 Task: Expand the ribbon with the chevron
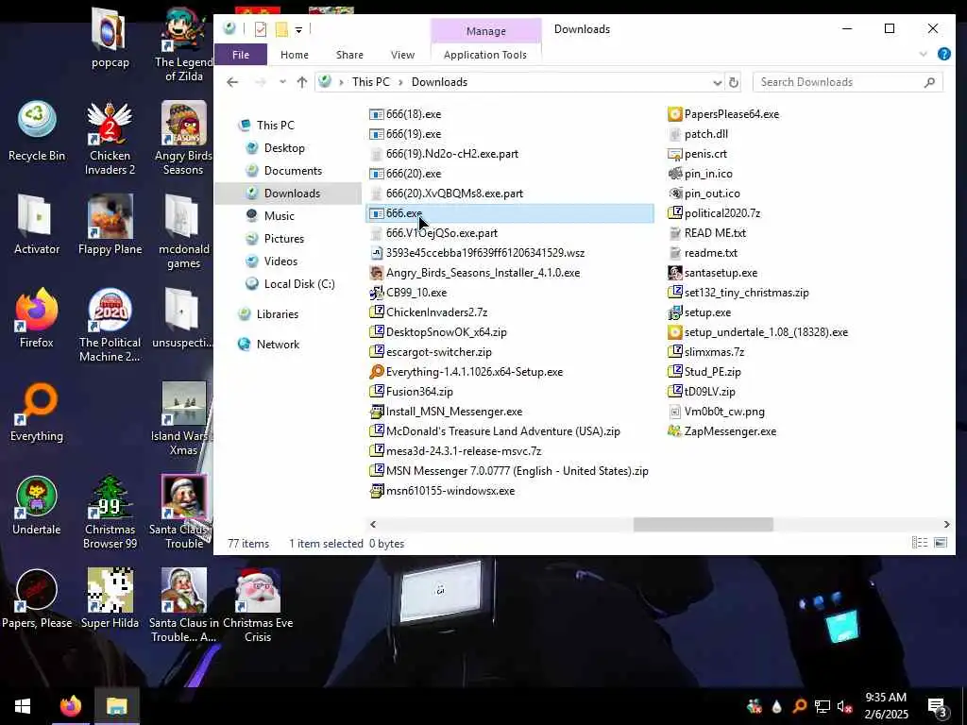tap(923, 54)
